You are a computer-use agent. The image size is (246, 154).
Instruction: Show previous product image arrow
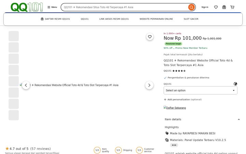(x=26, y=85)
